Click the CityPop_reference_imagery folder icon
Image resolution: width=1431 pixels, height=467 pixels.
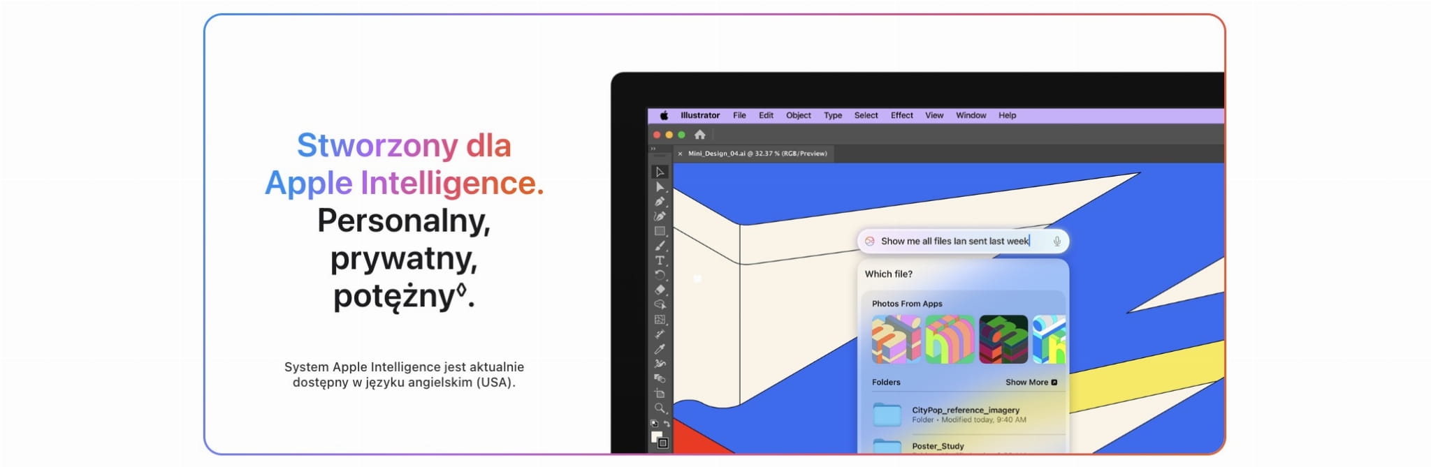pos(887,415)
